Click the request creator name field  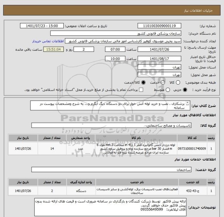click(123, 41)
